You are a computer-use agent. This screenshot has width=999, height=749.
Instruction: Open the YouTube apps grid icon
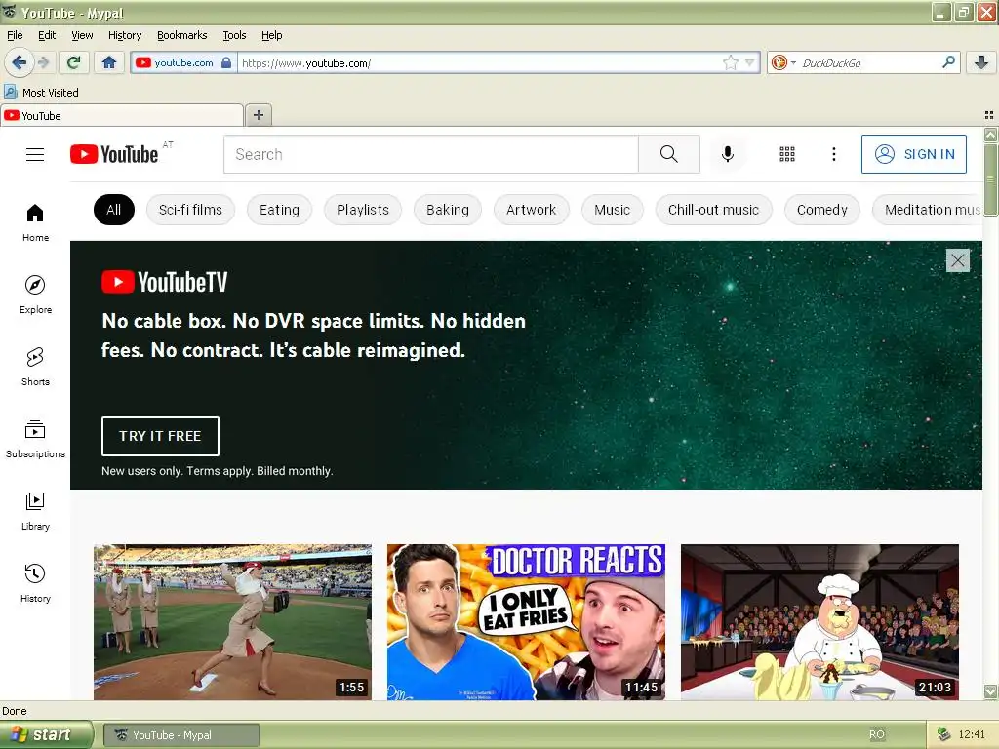787,154
